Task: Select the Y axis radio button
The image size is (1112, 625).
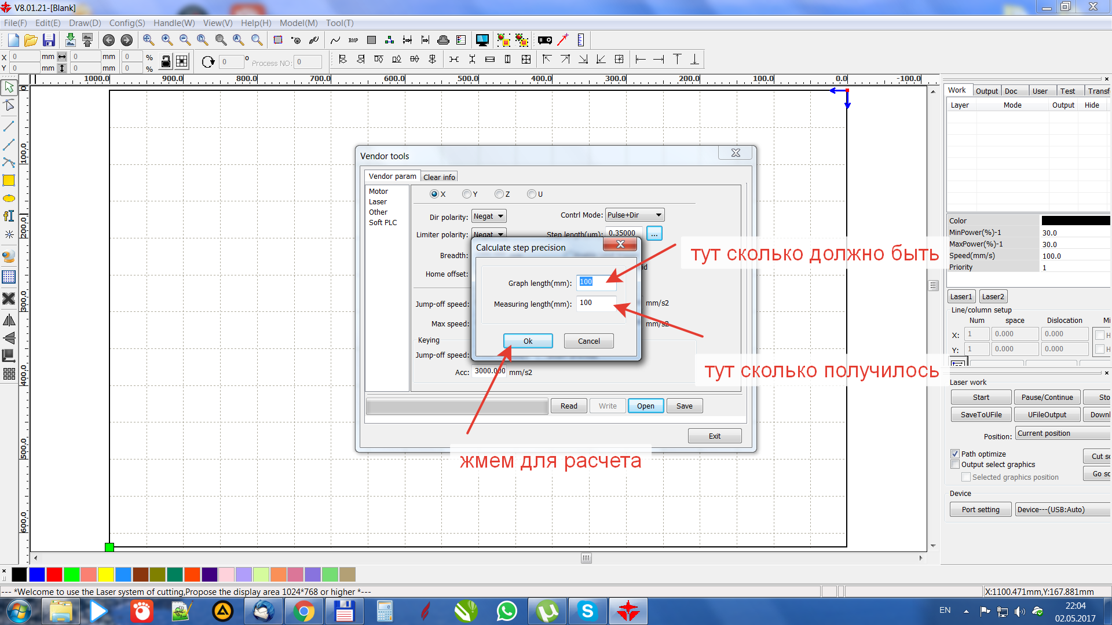Action: (467, 194)
